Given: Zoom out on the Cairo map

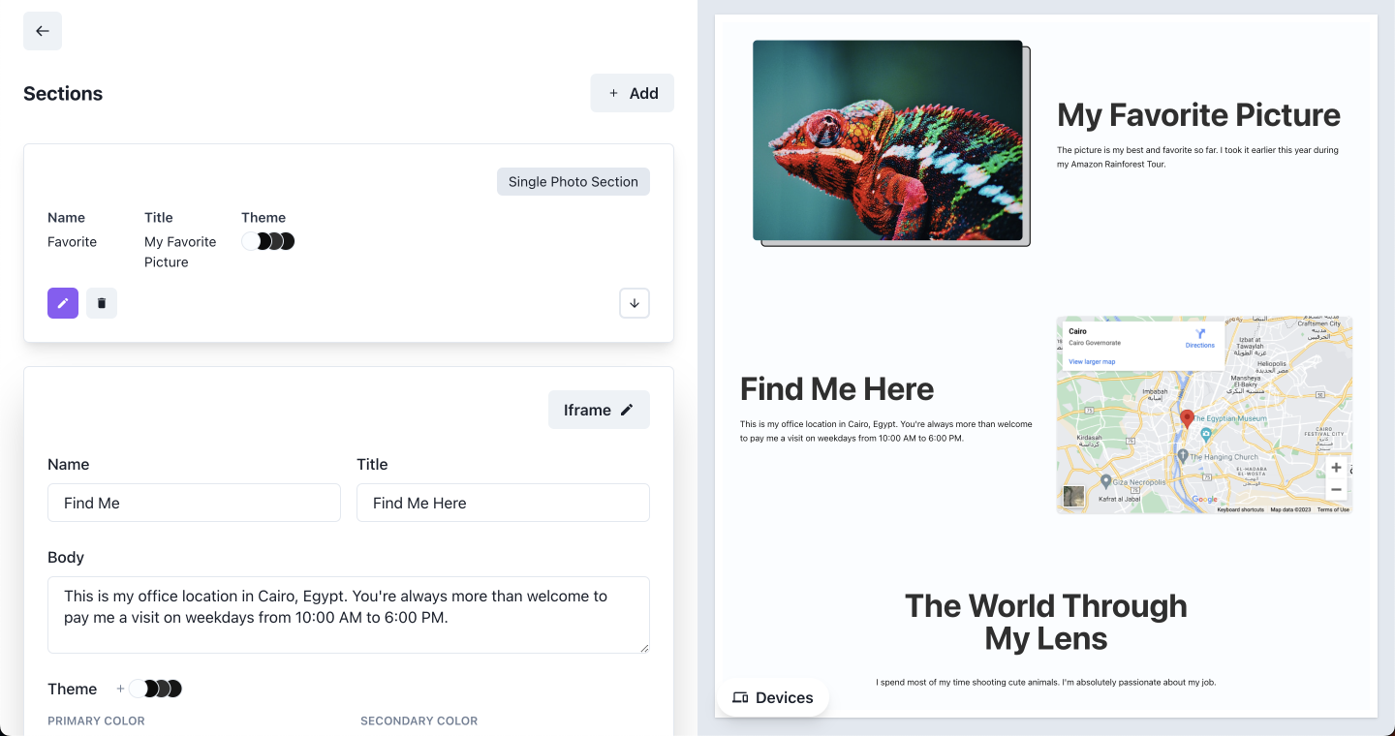Looking at the screenshot, I should (1336, 490).
